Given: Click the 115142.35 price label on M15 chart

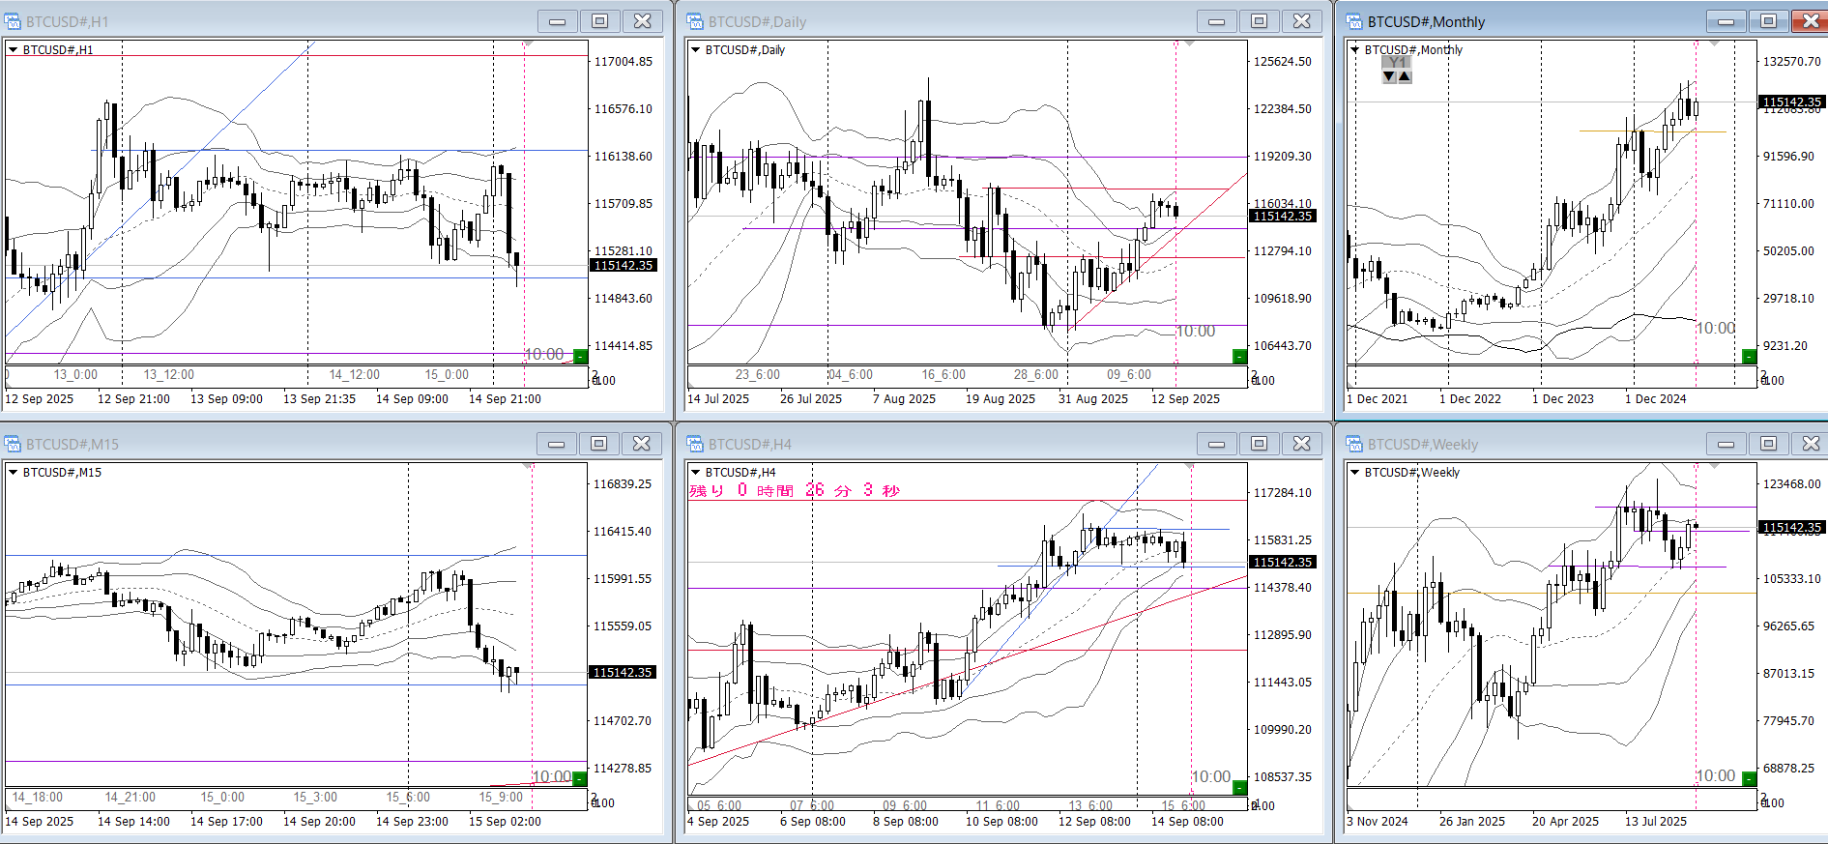Looking at the screenshot, I should point(623,672).
